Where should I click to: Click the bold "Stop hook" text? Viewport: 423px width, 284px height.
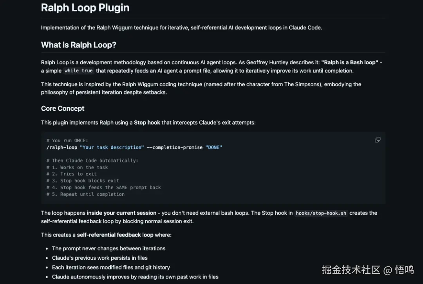[147, 123]
